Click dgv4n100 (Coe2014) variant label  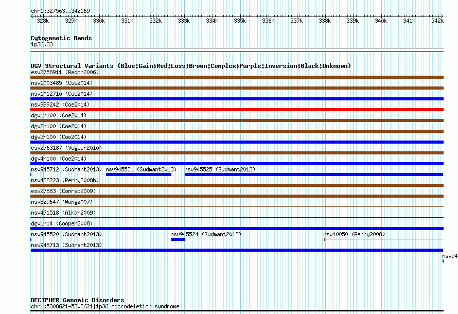(59, 159)
